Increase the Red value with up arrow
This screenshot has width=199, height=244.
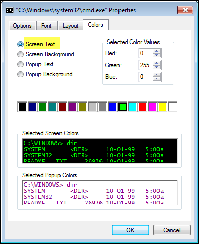click(x=157, y=51)
